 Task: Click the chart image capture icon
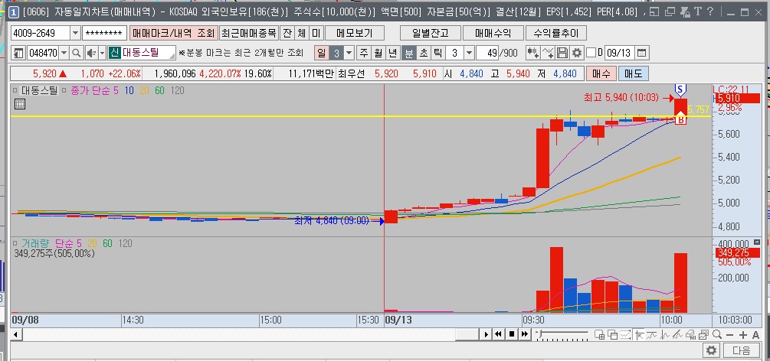coord(703,334)
